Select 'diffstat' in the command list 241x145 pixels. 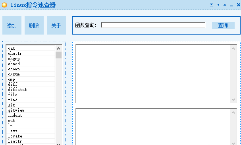(31, 89)
